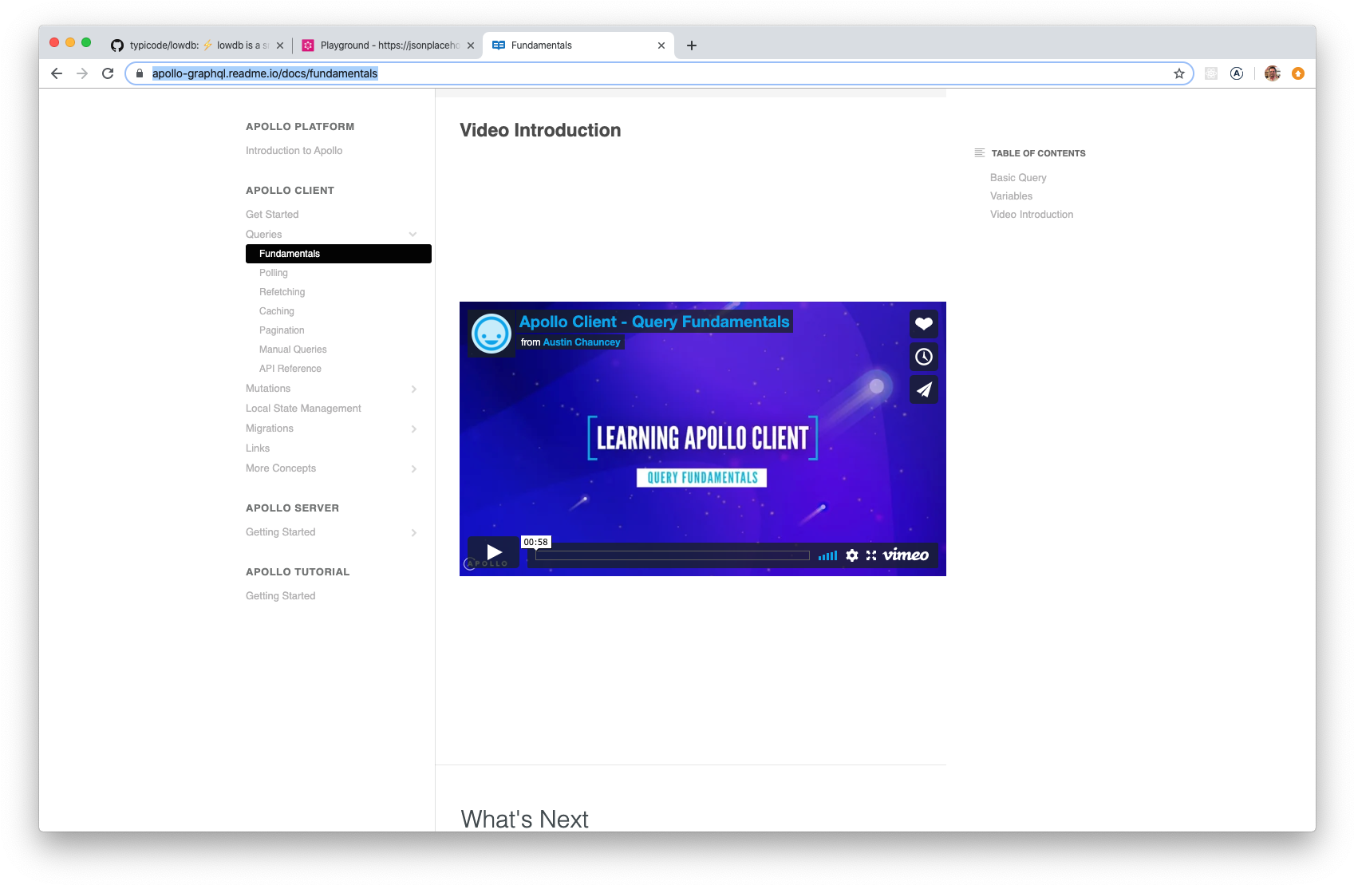Viewport: 1354px width, 885px height.
Task: Expand the Migrations section chevron
Action: tap(413, 429)
